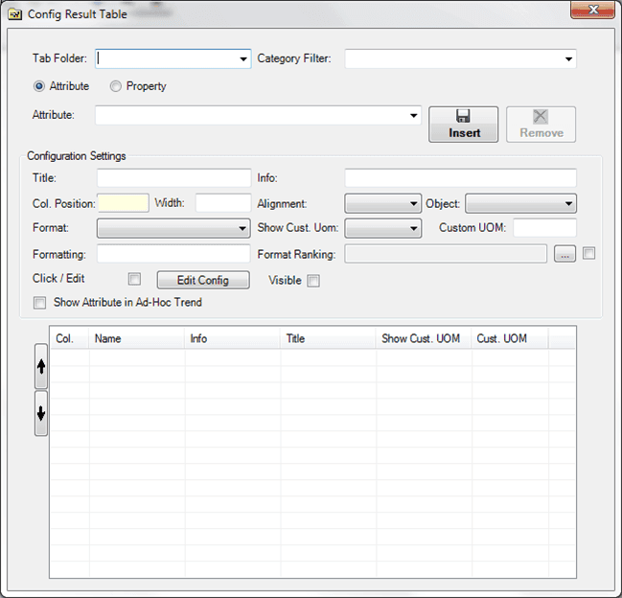The width and height of the screenshot is (622, 598).
Task: Open the Alignment dropdown
Action: (382, 203)
